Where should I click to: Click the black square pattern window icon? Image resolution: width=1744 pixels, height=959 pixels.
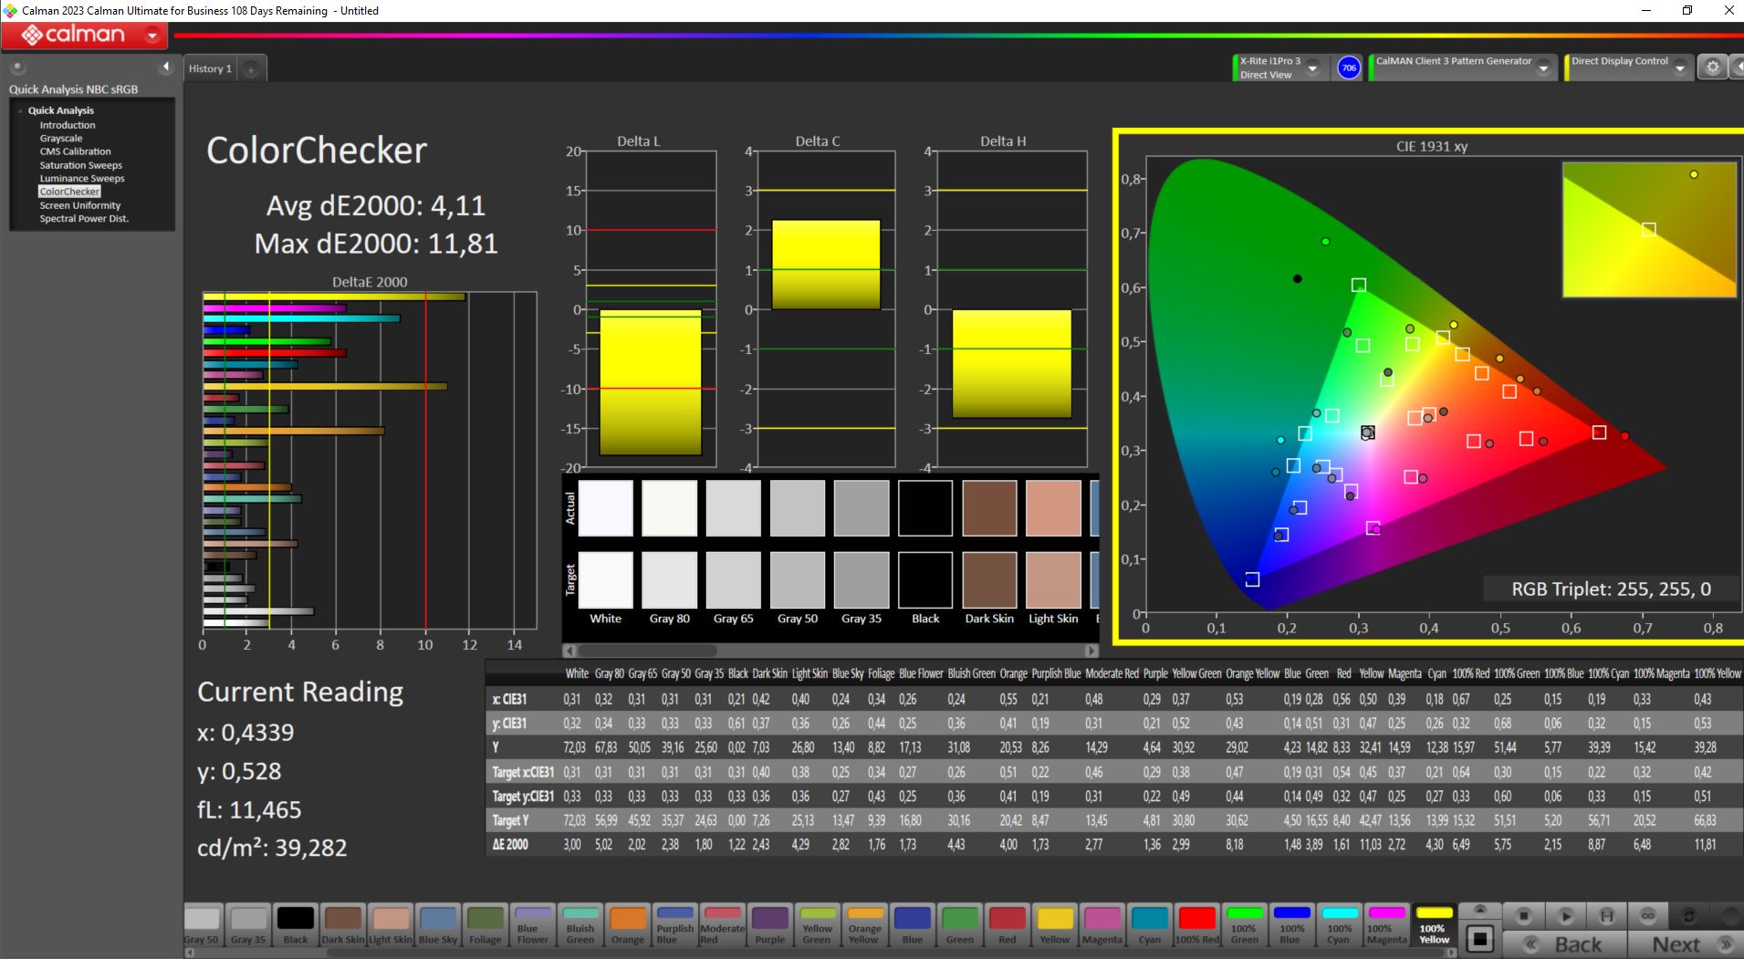[1480, 938]
